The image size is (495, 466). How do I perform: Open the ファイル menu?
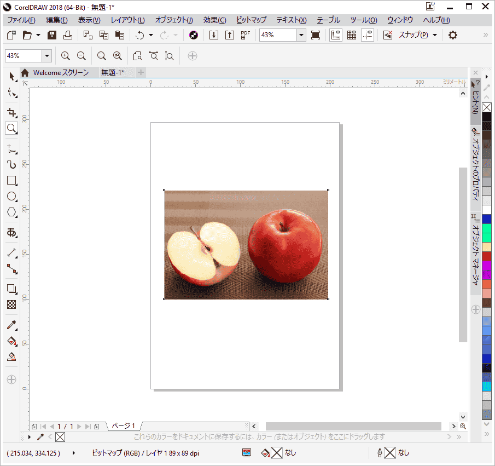click(x=21, y=20)
